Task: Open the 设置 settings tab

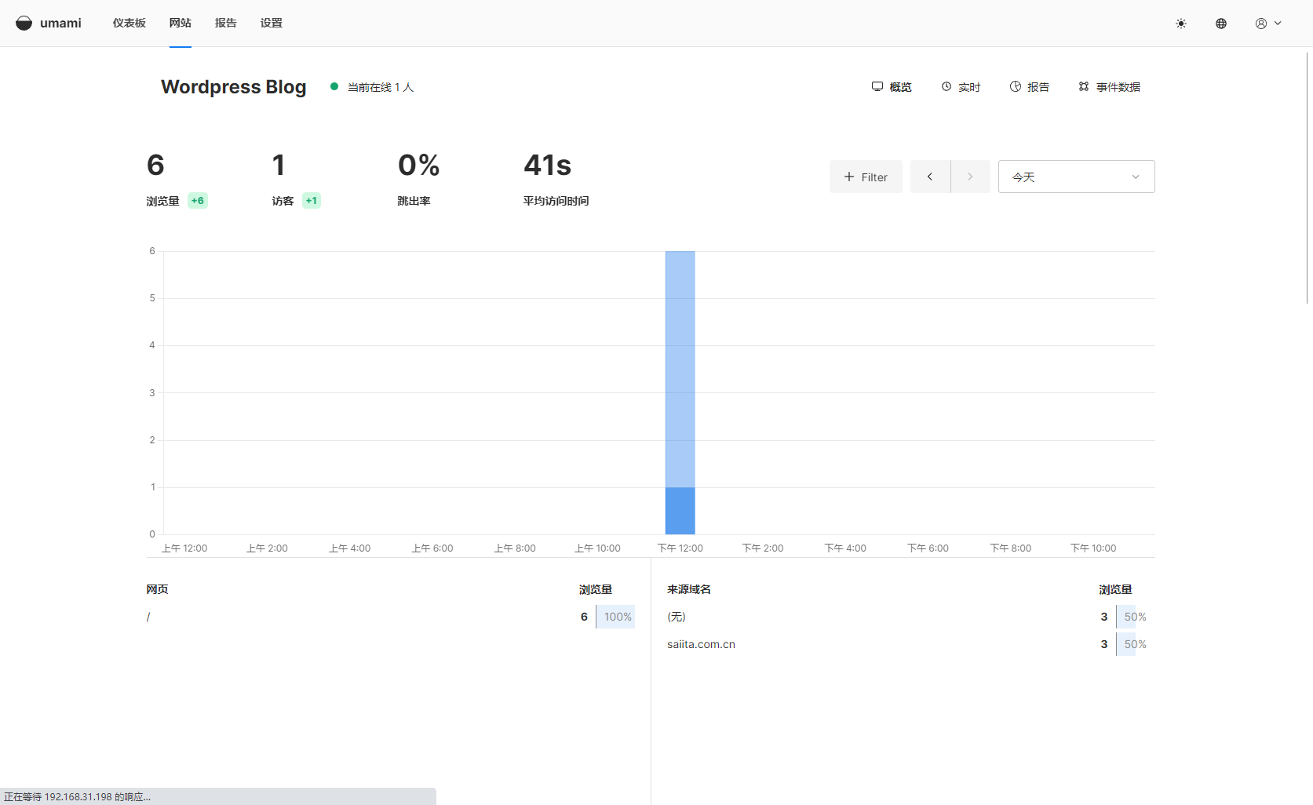Action: point(271,24)
